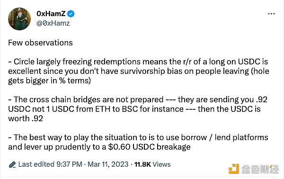Click the 0xHamZ display name
284x179 pixels.
coord(51,14)
